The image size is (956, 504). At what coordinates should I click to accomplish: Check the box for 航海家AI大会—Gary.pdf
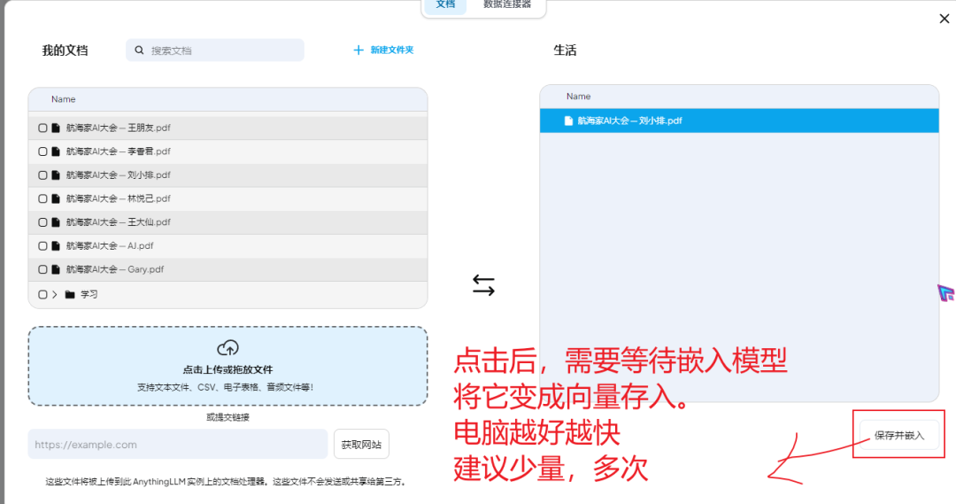(x=42, y=269)
